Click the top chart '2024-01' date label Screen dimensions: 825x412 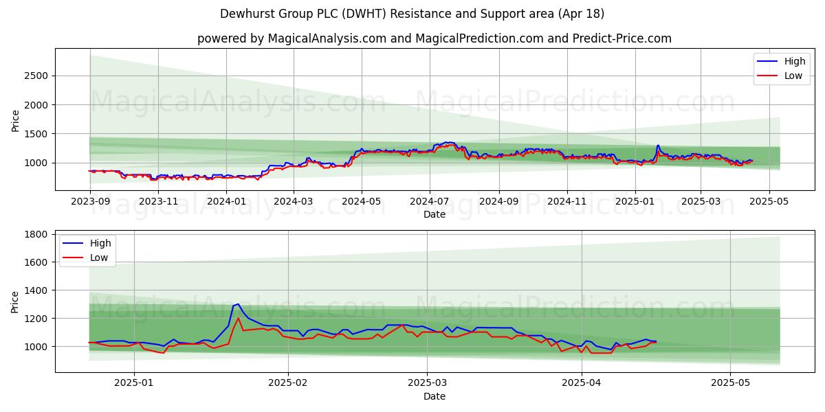pos(226,201)
